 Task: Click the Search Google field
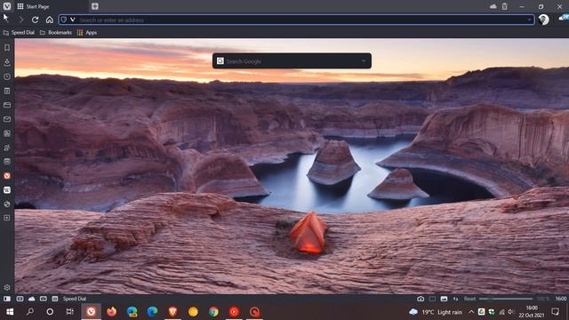(292, 61)
